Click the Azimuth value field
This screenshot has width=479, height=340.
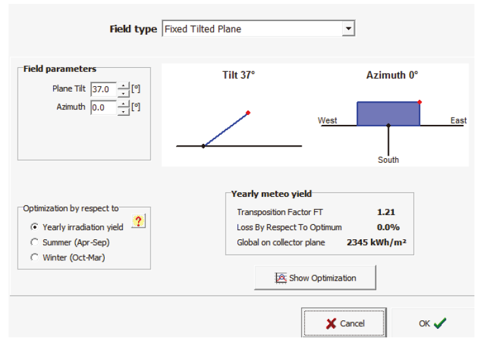click(103, 107)
